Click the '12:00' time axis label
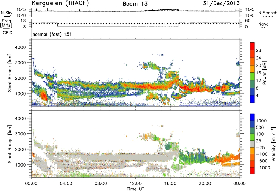The image size is (277, 191). (x=135, y=184)
